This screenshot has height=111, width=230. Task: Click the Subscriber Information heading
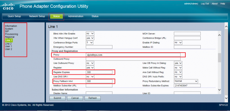(x=65, y=90)
